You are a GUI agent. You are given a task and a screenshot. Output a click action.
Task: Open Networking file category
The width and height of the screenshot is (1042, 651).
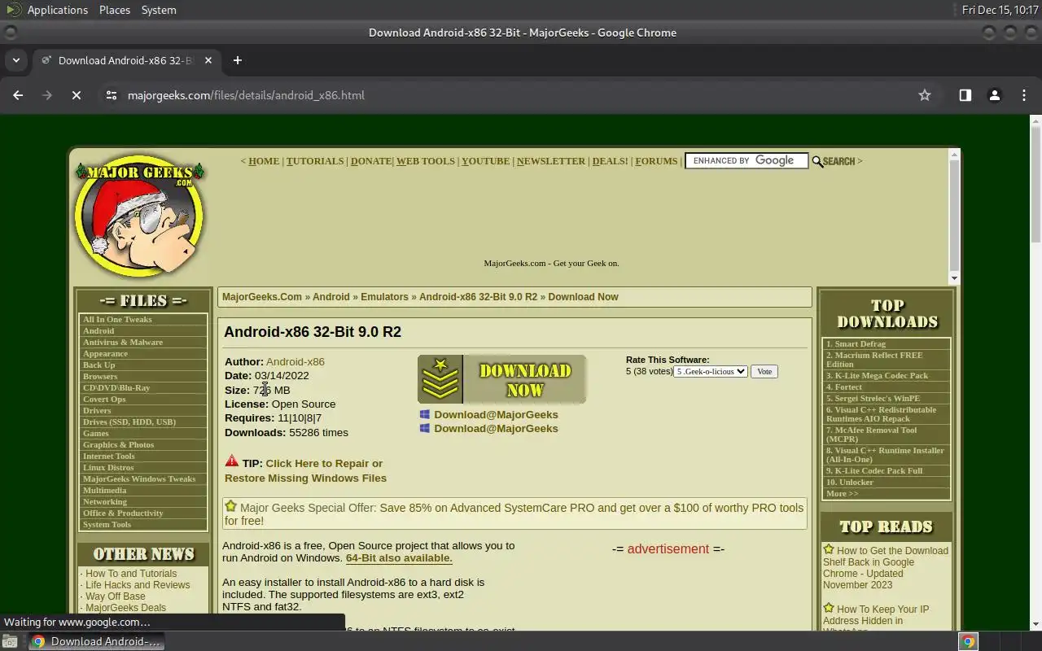(105, 502)
